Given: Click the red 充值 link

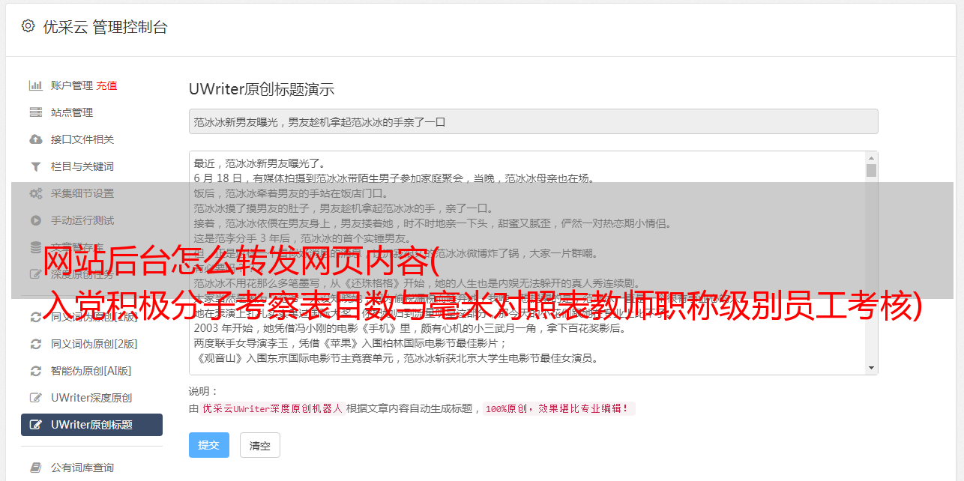Looking at the screenshot, I should click(x=106, y=85).
